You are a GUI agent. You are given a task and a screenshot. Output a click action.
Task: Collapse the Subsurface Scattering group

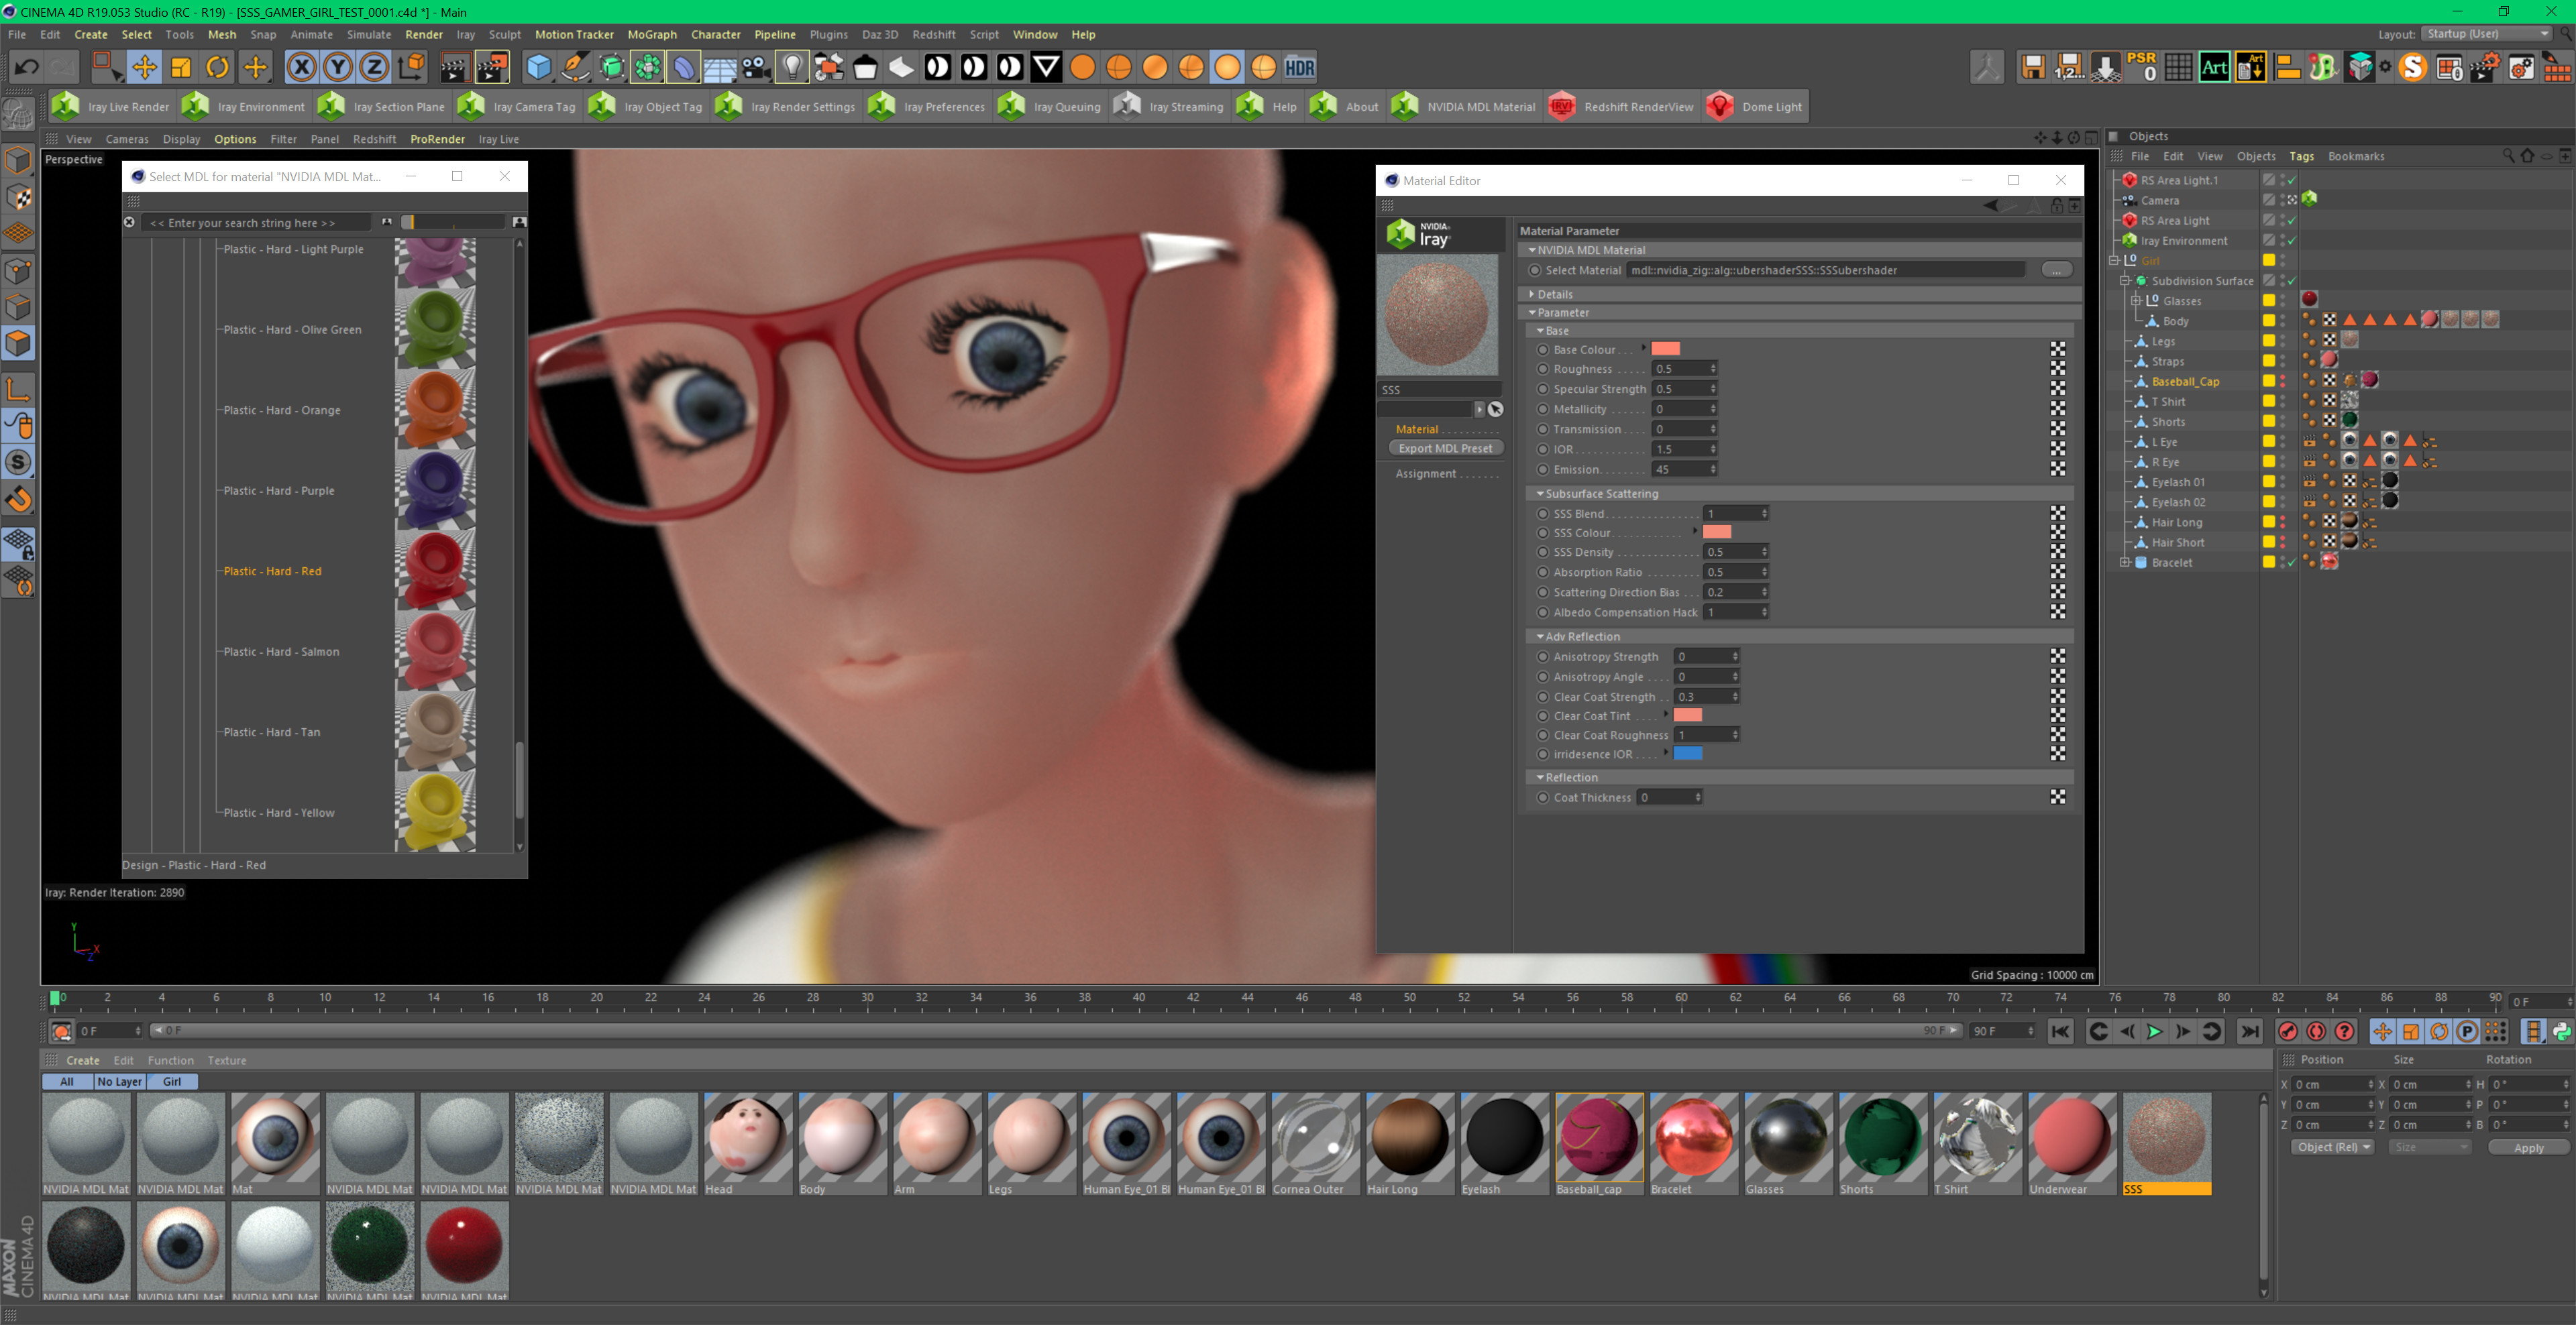point(1540,494)
